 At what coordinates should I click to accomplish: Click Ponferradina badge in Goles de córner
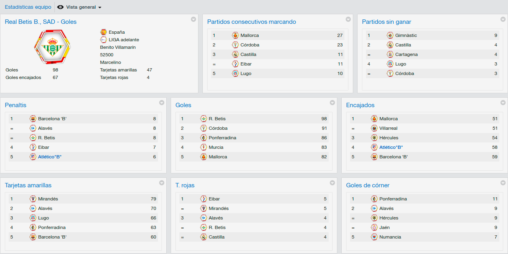click(x=374, y=199)
